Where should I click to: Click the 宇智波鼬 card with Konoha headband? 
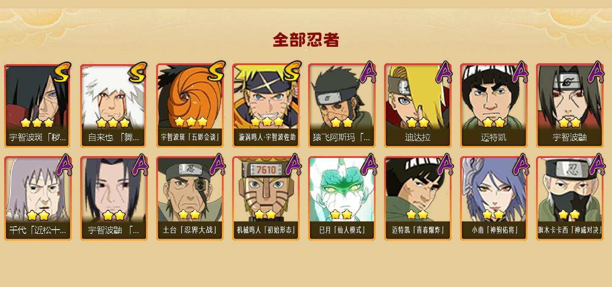tap(569, 106)
